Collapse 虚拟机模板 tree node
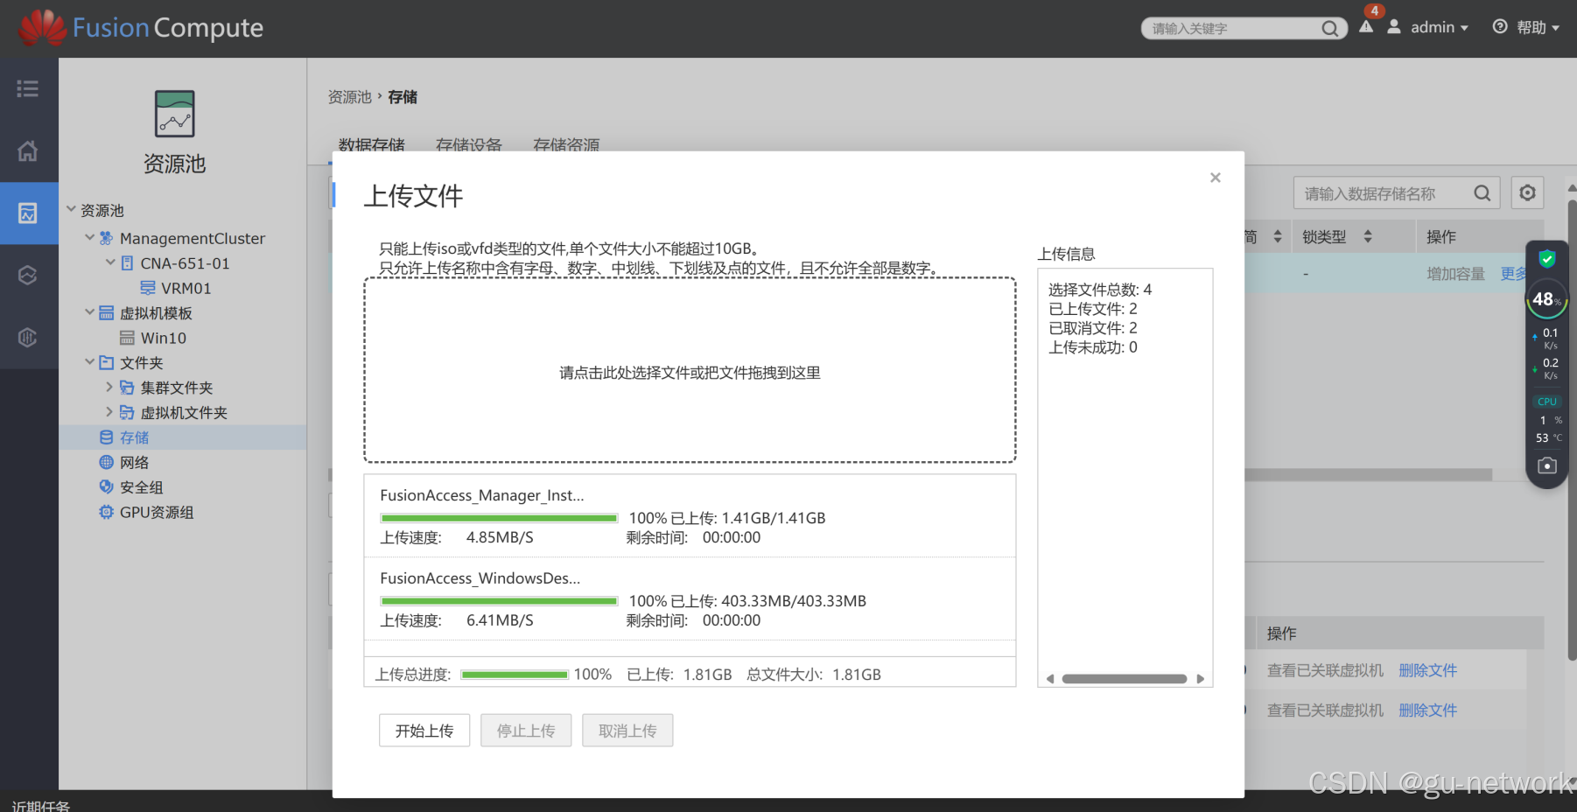This screenshot has width=1577, height=812. tap(89, 311)
